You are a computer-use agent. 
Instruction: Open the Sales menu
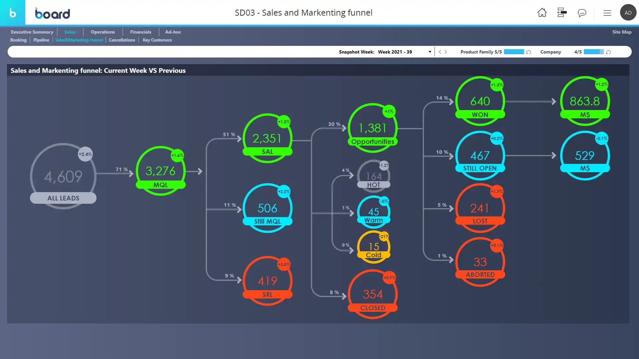[x=70, y=32]
